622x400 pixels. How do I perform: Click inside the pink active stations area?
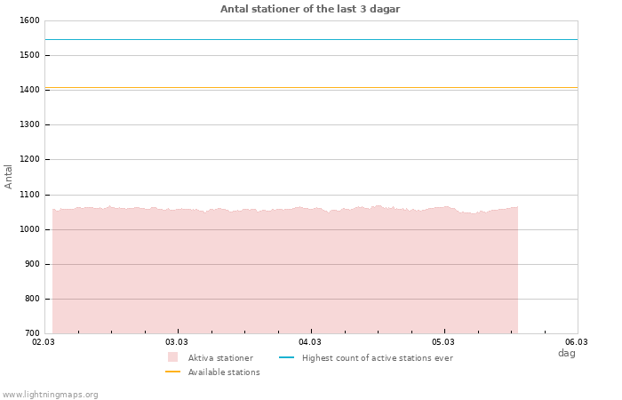(284, 276)
